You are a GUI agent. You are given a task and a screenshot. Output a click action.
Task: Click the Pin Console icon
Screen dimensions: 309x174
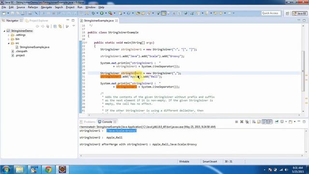point(277,122)
